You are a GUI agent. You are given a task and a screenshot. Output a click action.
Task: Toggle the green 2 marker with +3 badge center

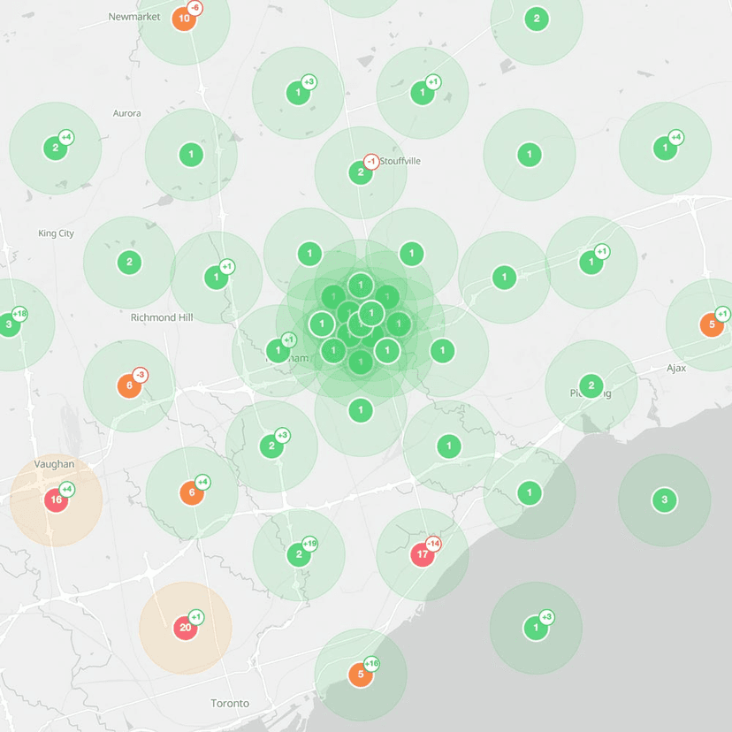pyautogui.click(x=271, y=446)
